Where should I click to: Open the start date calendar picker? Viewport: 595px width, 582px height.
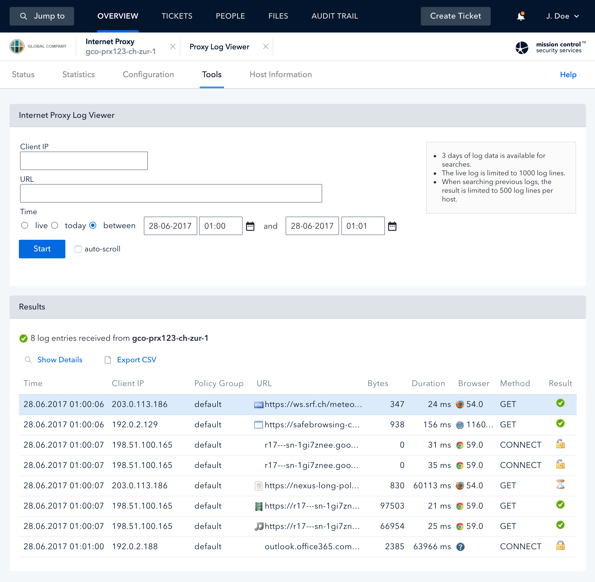(x=250, y=226)
